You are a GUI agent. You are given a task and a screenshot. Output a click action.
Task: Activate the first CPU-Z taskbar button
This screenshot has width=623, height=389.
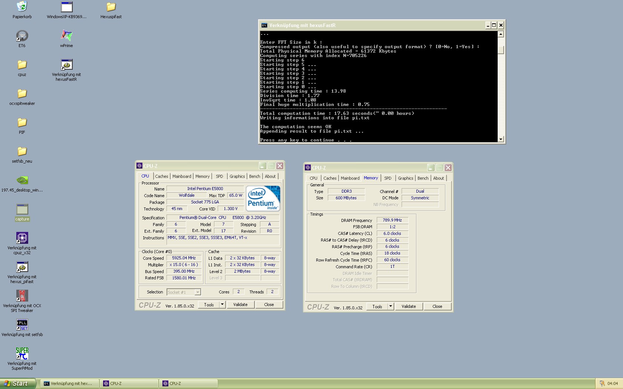point(129,383)
